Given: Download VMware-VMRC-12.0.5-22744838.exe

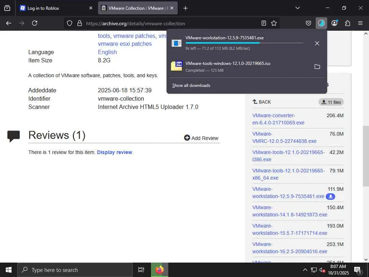Looking at the screenshot, I should [x=284, y=137].
